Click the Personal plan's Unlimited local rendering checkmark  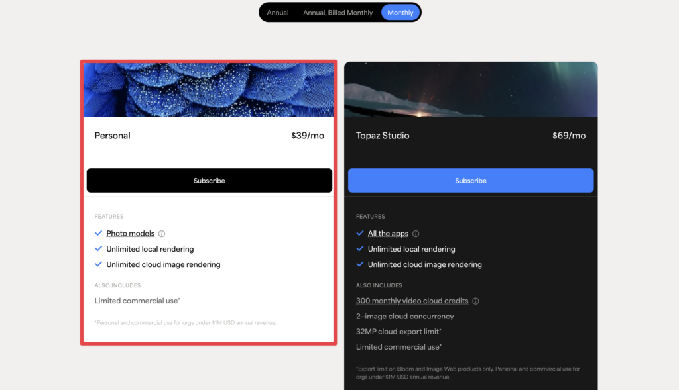(x=98, y=248)
